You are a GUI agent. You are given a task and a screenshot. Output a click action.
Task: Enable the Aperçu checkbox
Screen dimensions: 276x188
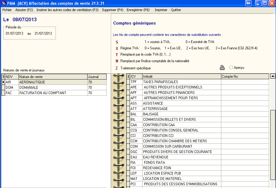(x=231, y=68)
